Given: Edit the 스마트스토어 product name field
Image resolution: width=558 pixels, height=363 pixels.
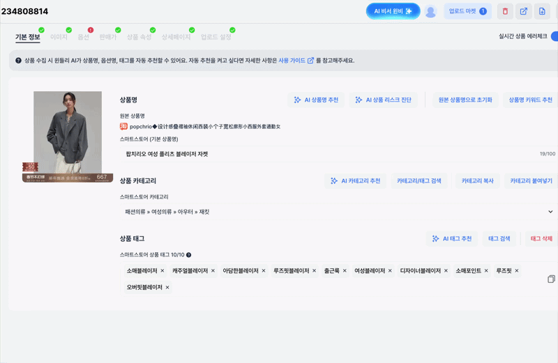Looking at the screenshot, I should (338, 154).
